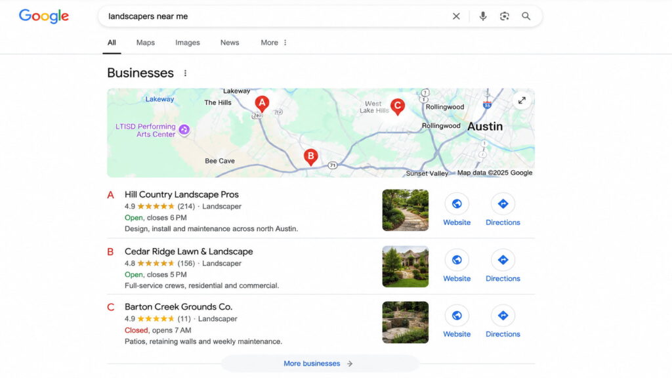View Cedar Ridge Lawn & Landscape house photo

point(405,266)
